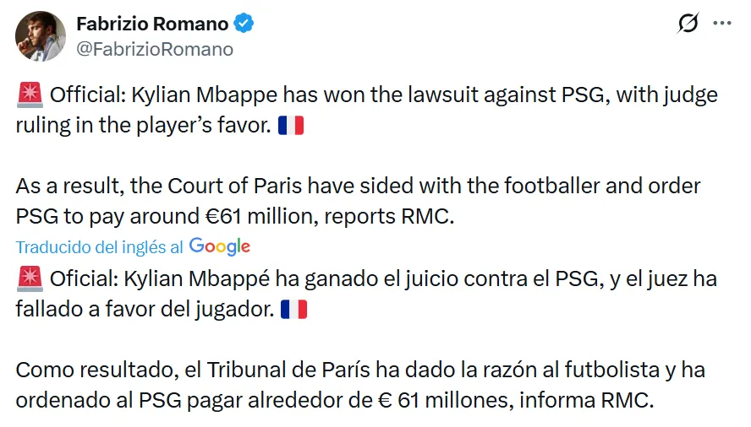Click the French flag after "del jugador"
751x427 pixels.
[293, 311]
